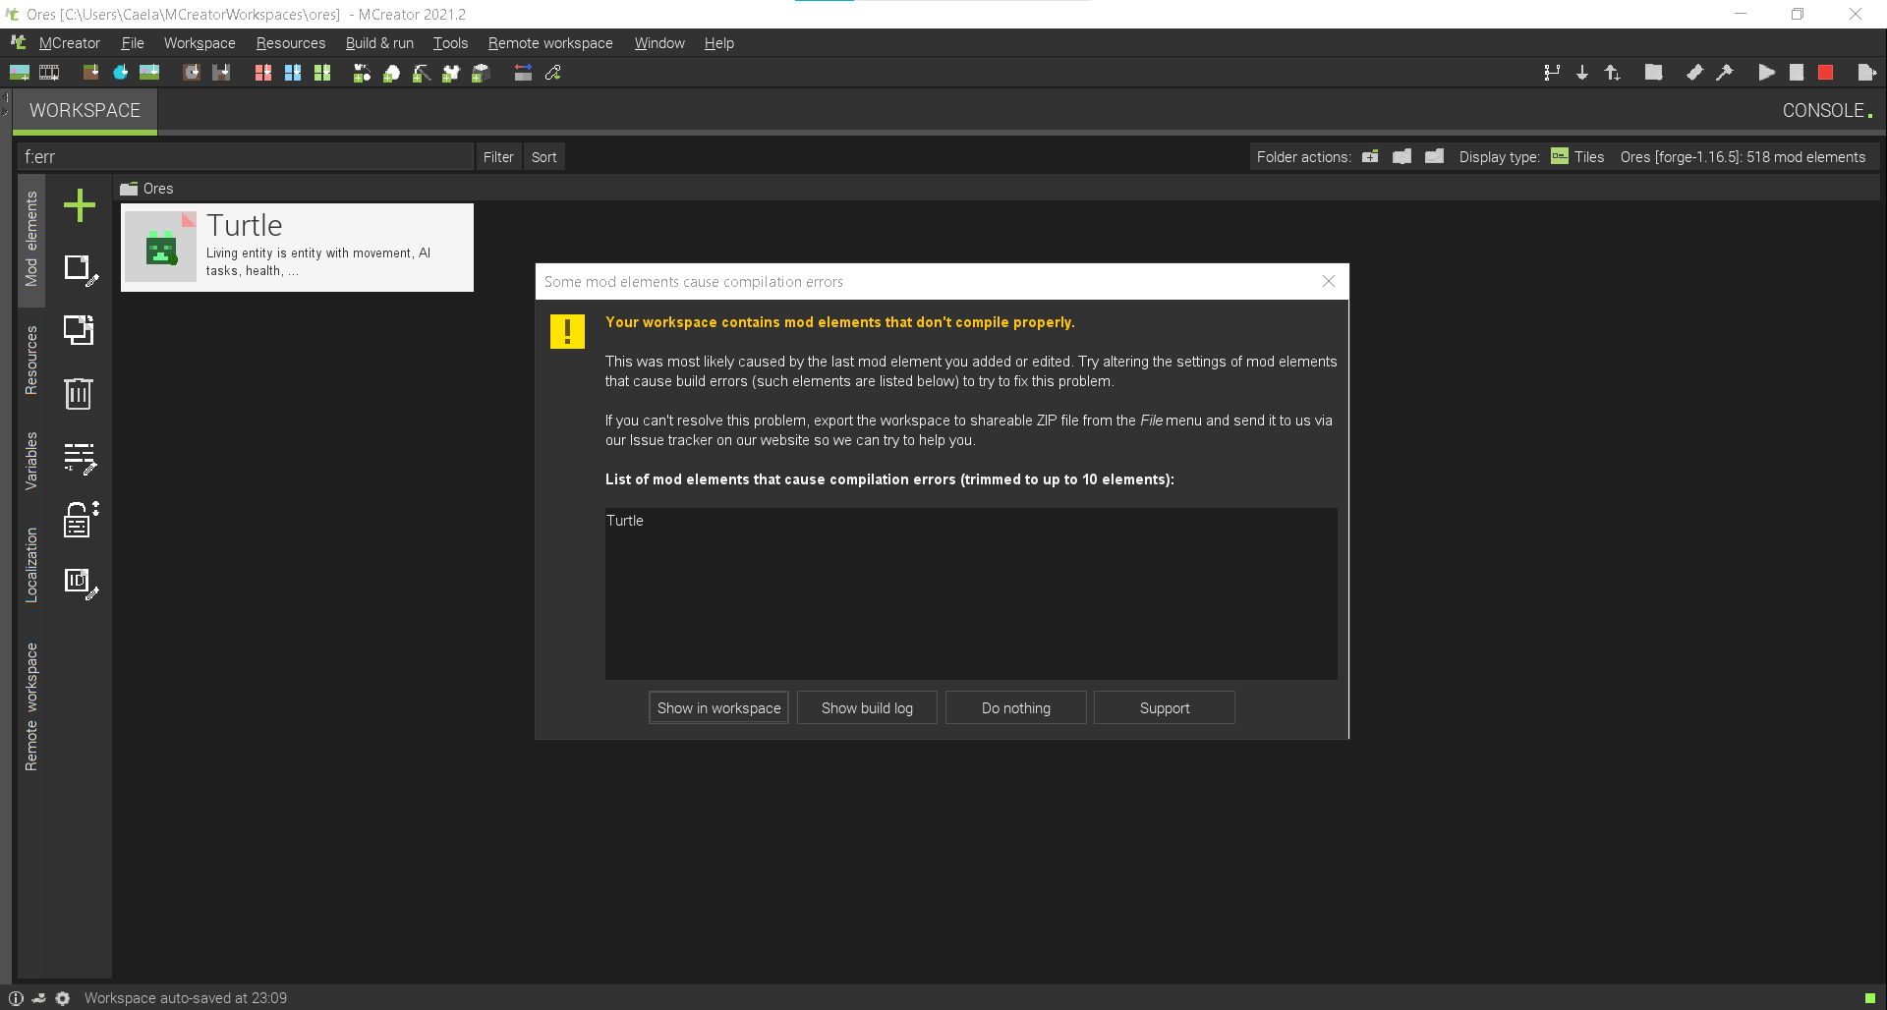Click the green plus add mod element icon
Image resolution: width=1887 pixels, height=1010 pixels.
point(80,205)
